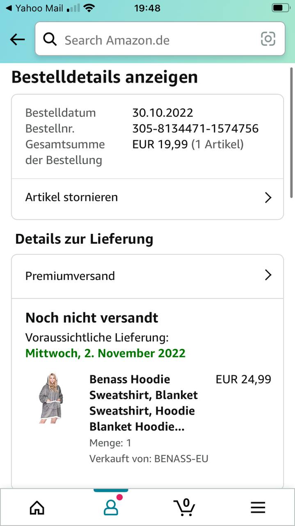Tap the back arrow beside search bar
Image resolution: width=295 pixels, height=526 pixels.
click(x=17, y=39)
